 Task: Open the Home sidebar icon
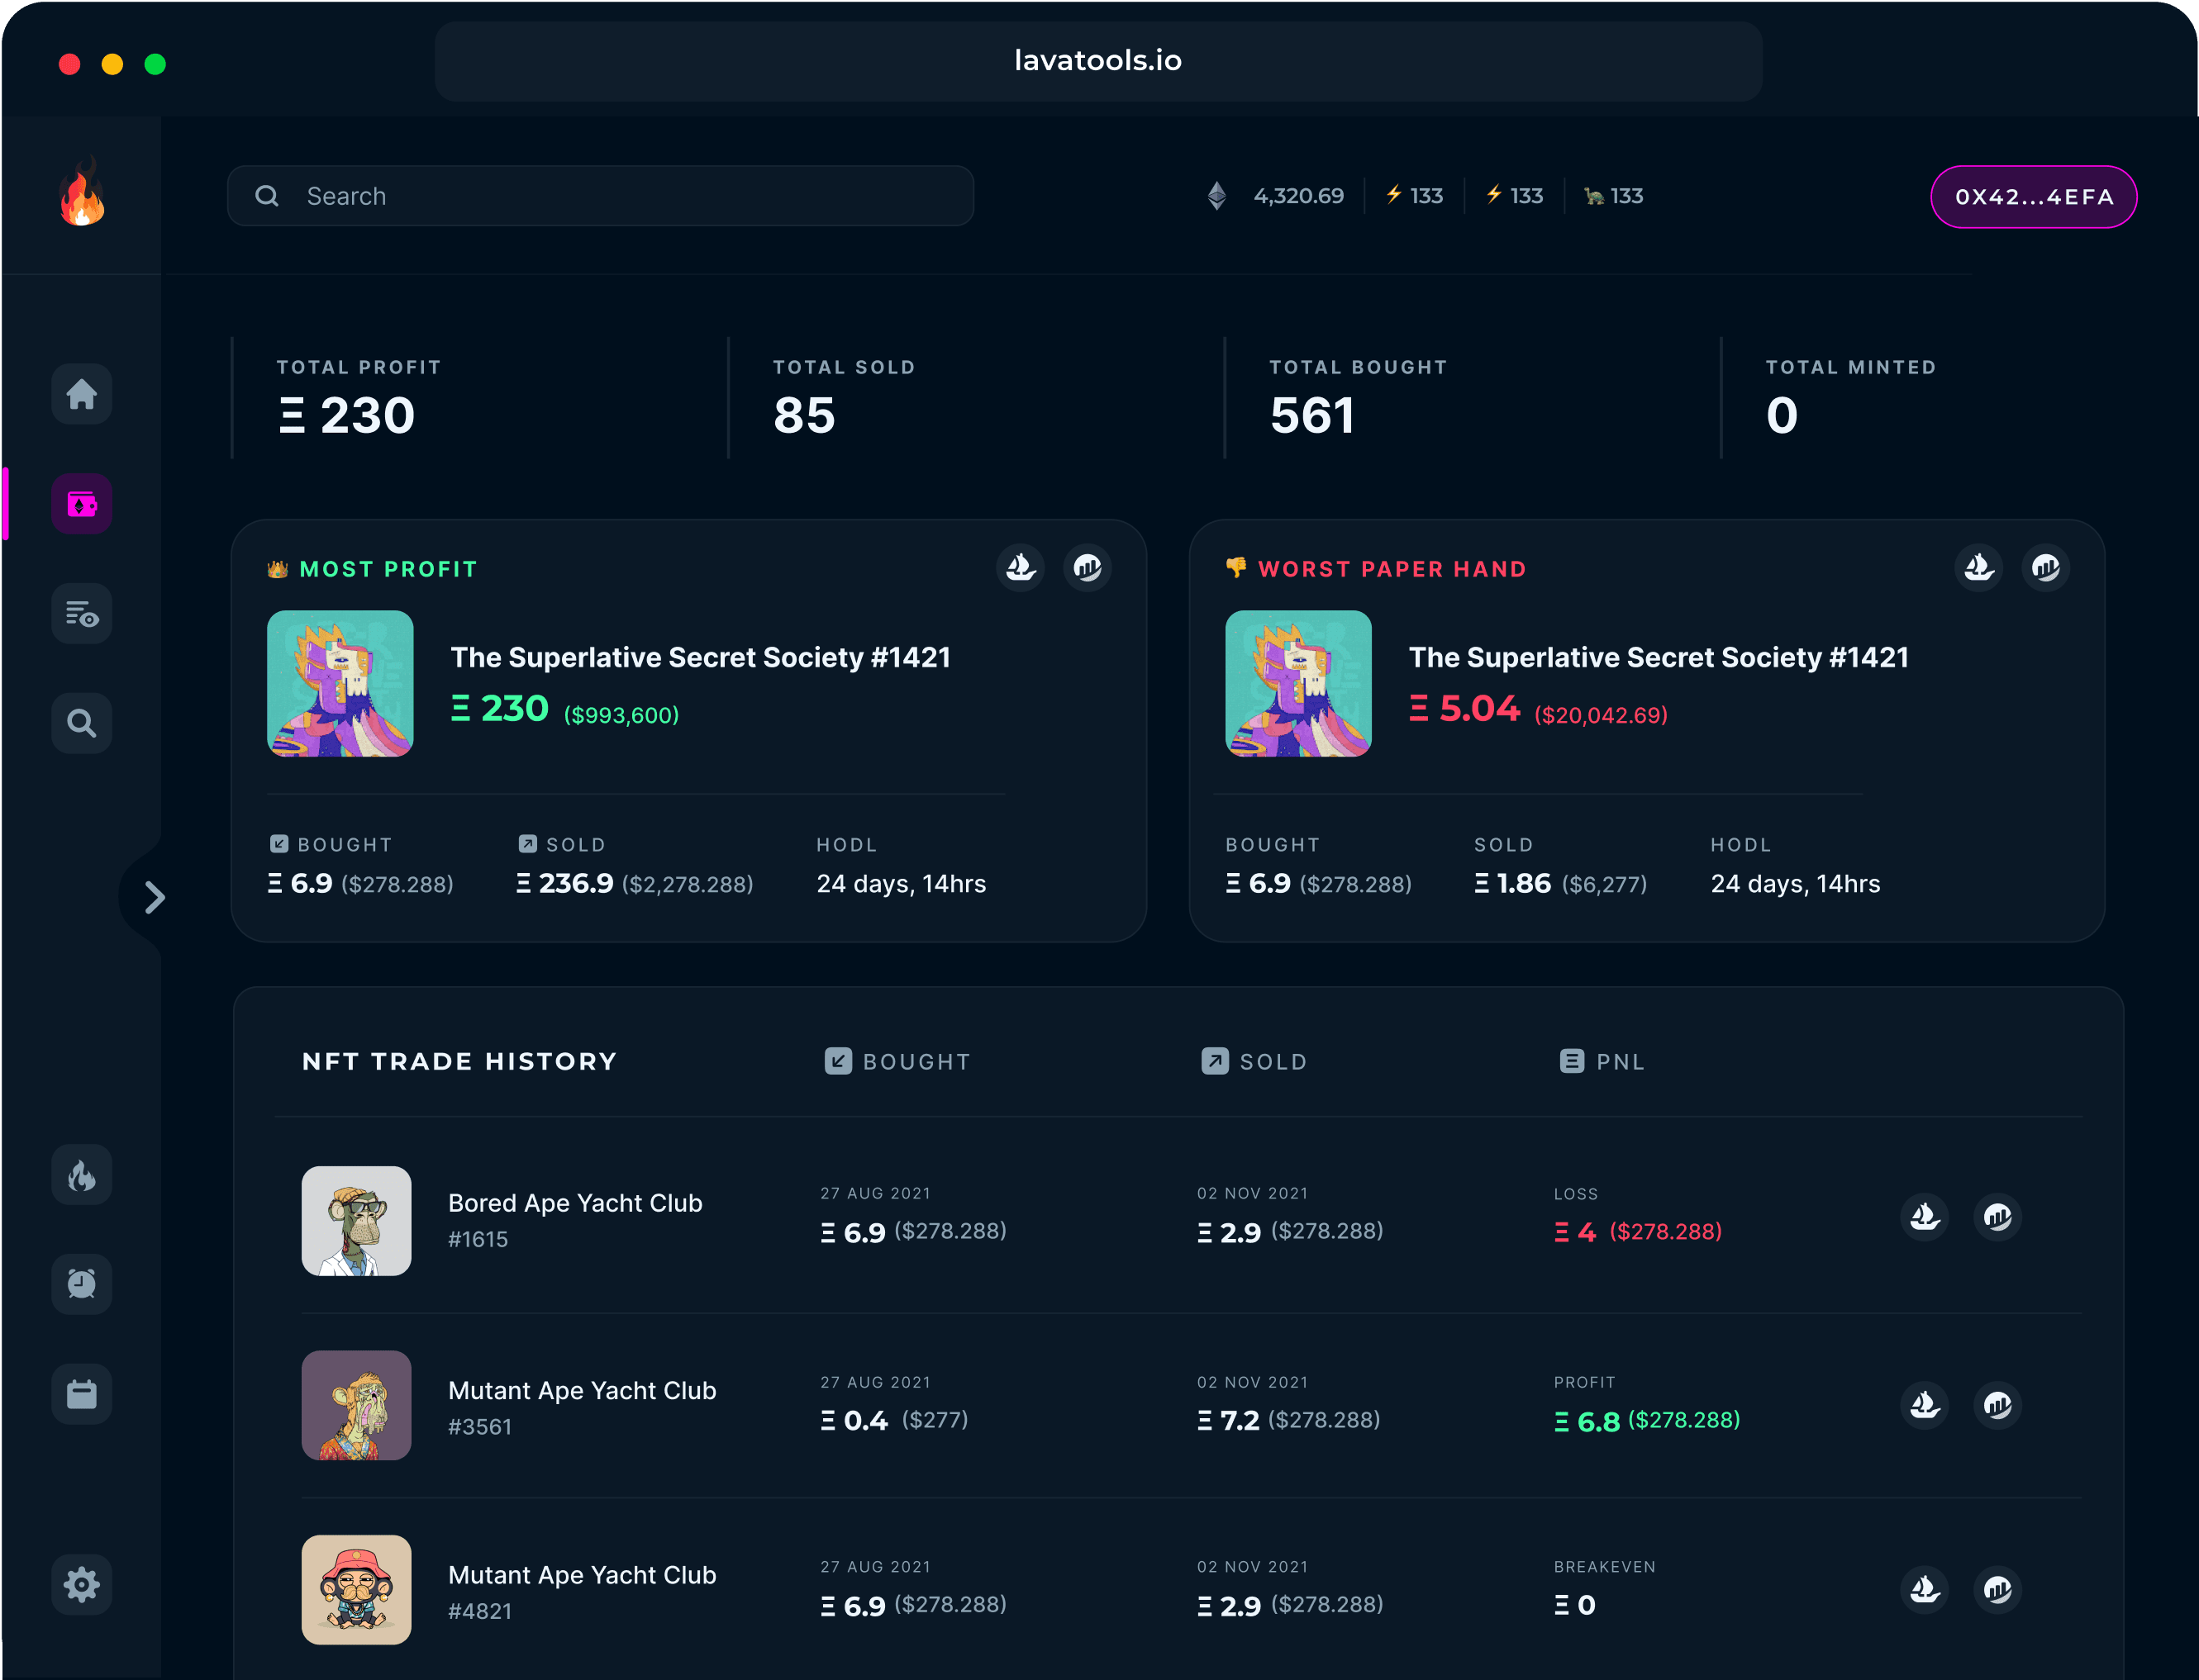(x=82, y=394)
